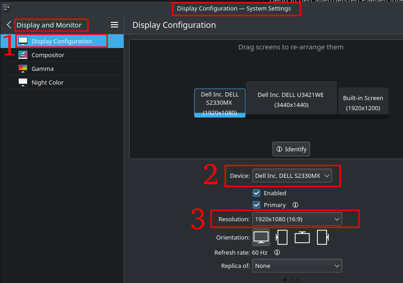Screen dimensions: 403x283
Task: Open the Device dropdown
Action: point(292,176)
